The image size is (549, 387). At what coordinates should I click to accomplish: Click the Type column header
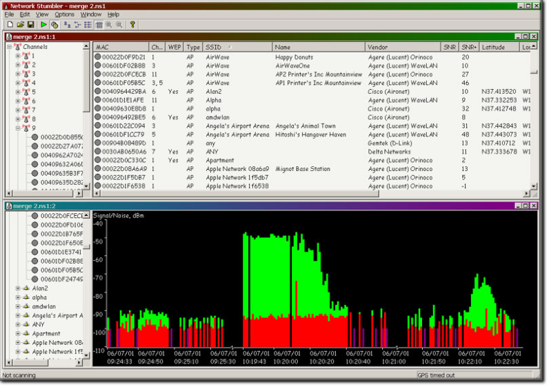click(x=193, y=47)
